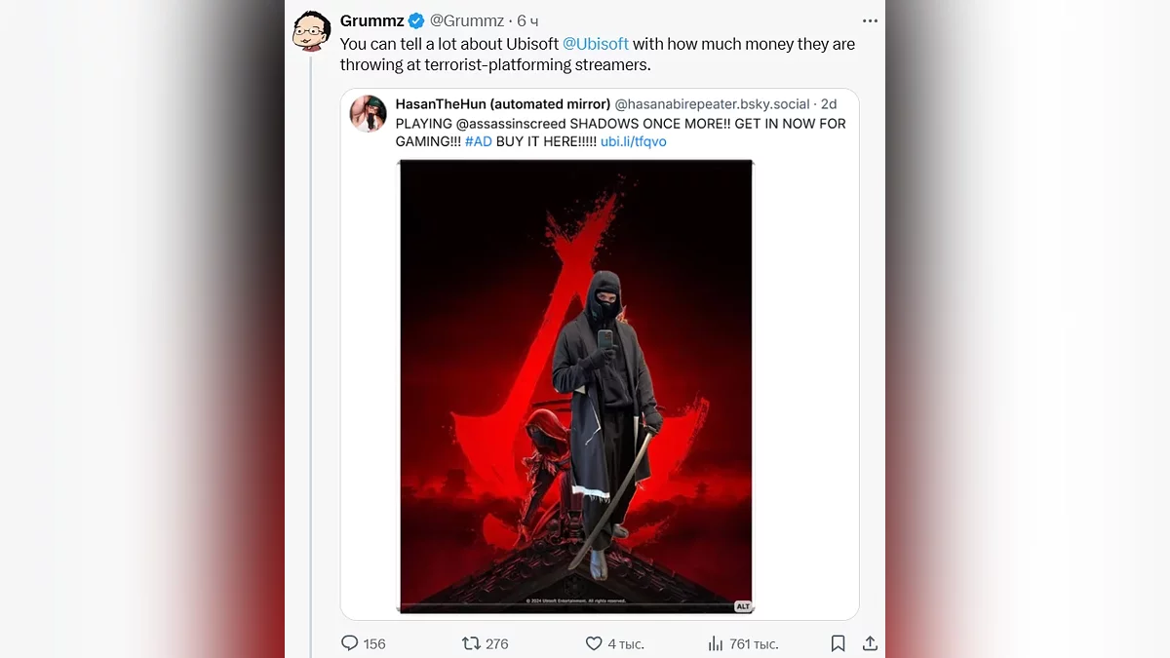Like the tweet using the heart icon
Screen dimensions: 1170x658
[x=594, y=643]
